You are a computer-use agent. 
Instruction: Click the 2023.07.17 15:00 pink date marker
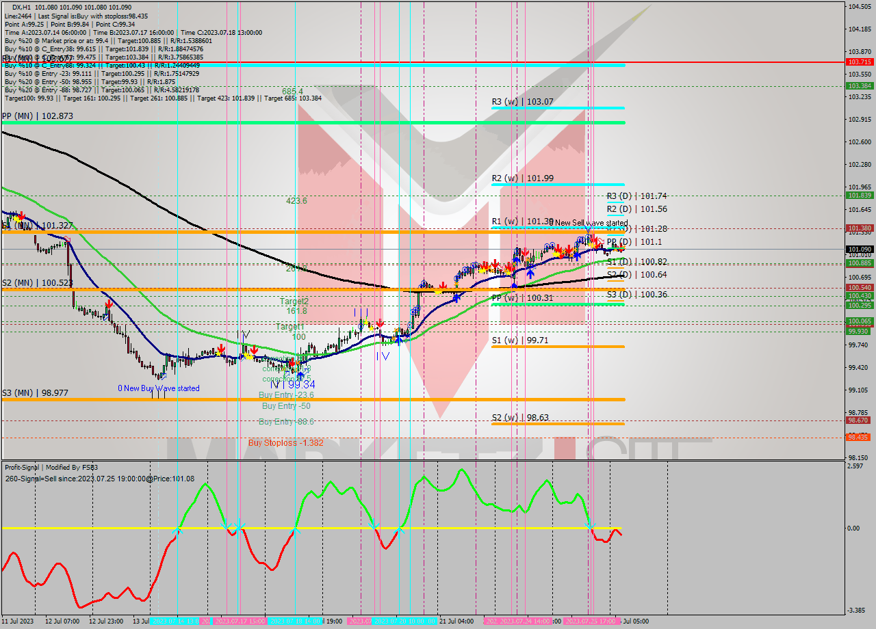240,621
